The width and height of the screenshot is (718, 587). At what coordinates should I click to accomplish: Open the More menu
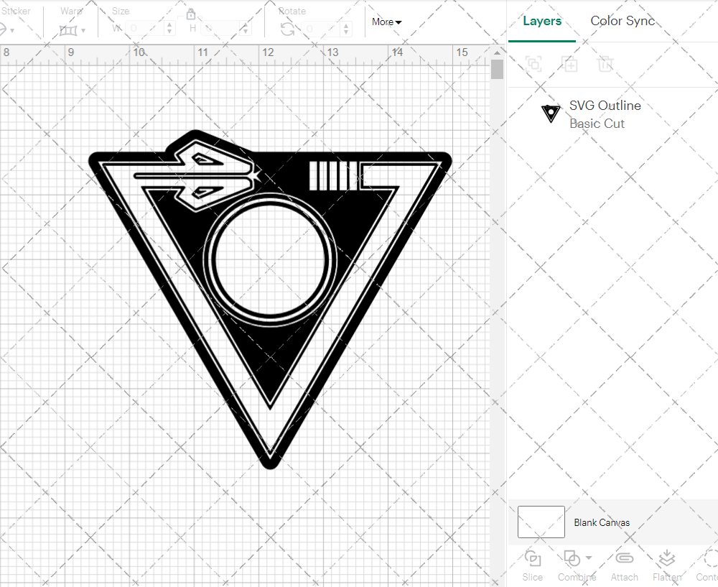pos(386,22)
